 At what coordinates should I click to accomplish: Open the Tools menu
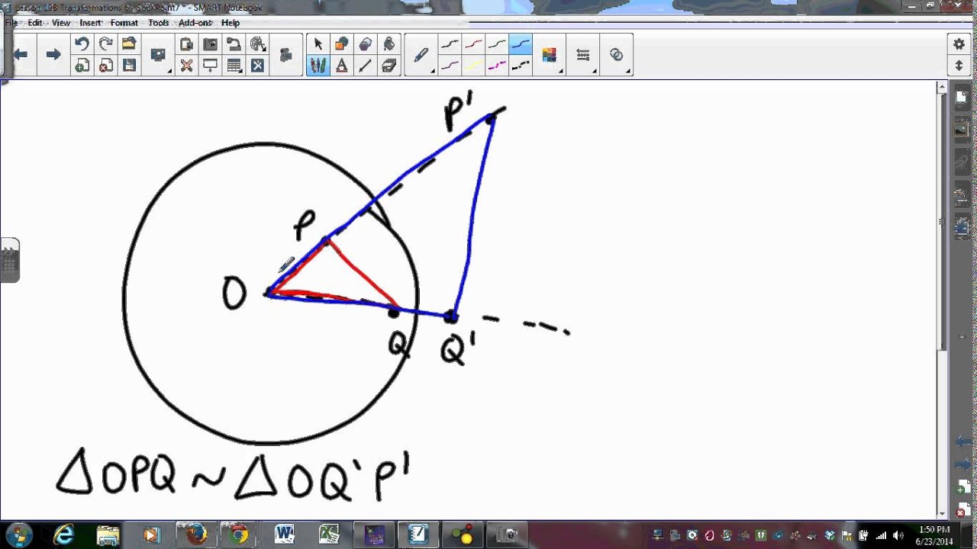[x=159, y=23]
